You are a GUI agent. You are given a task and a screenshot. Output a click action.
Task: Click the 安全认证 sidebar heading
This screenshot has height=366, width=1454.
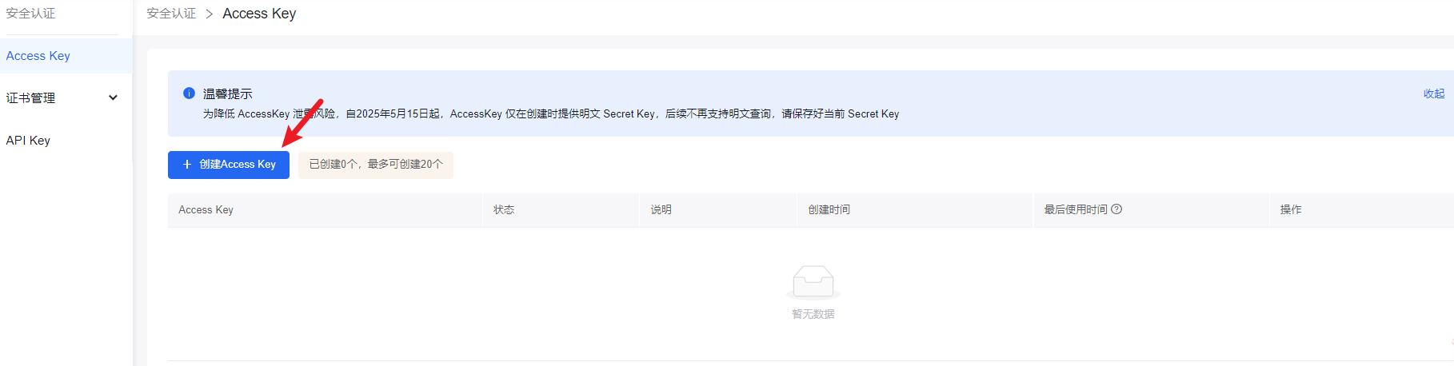[30, 14]
